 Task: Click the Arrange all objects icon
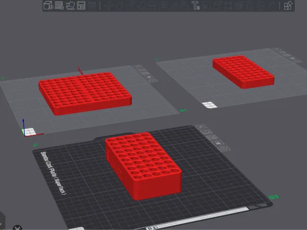[81, 5]
